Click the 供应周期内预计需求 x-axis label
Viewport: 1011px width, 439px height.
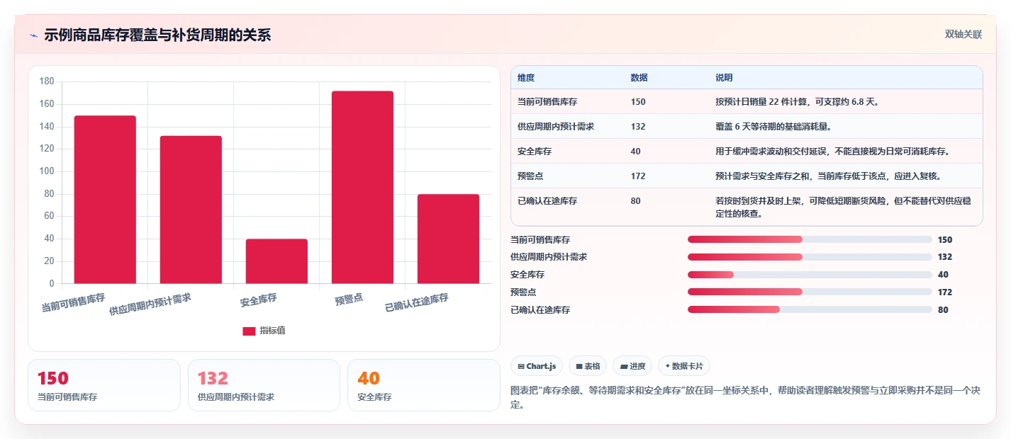pos(150,304)
